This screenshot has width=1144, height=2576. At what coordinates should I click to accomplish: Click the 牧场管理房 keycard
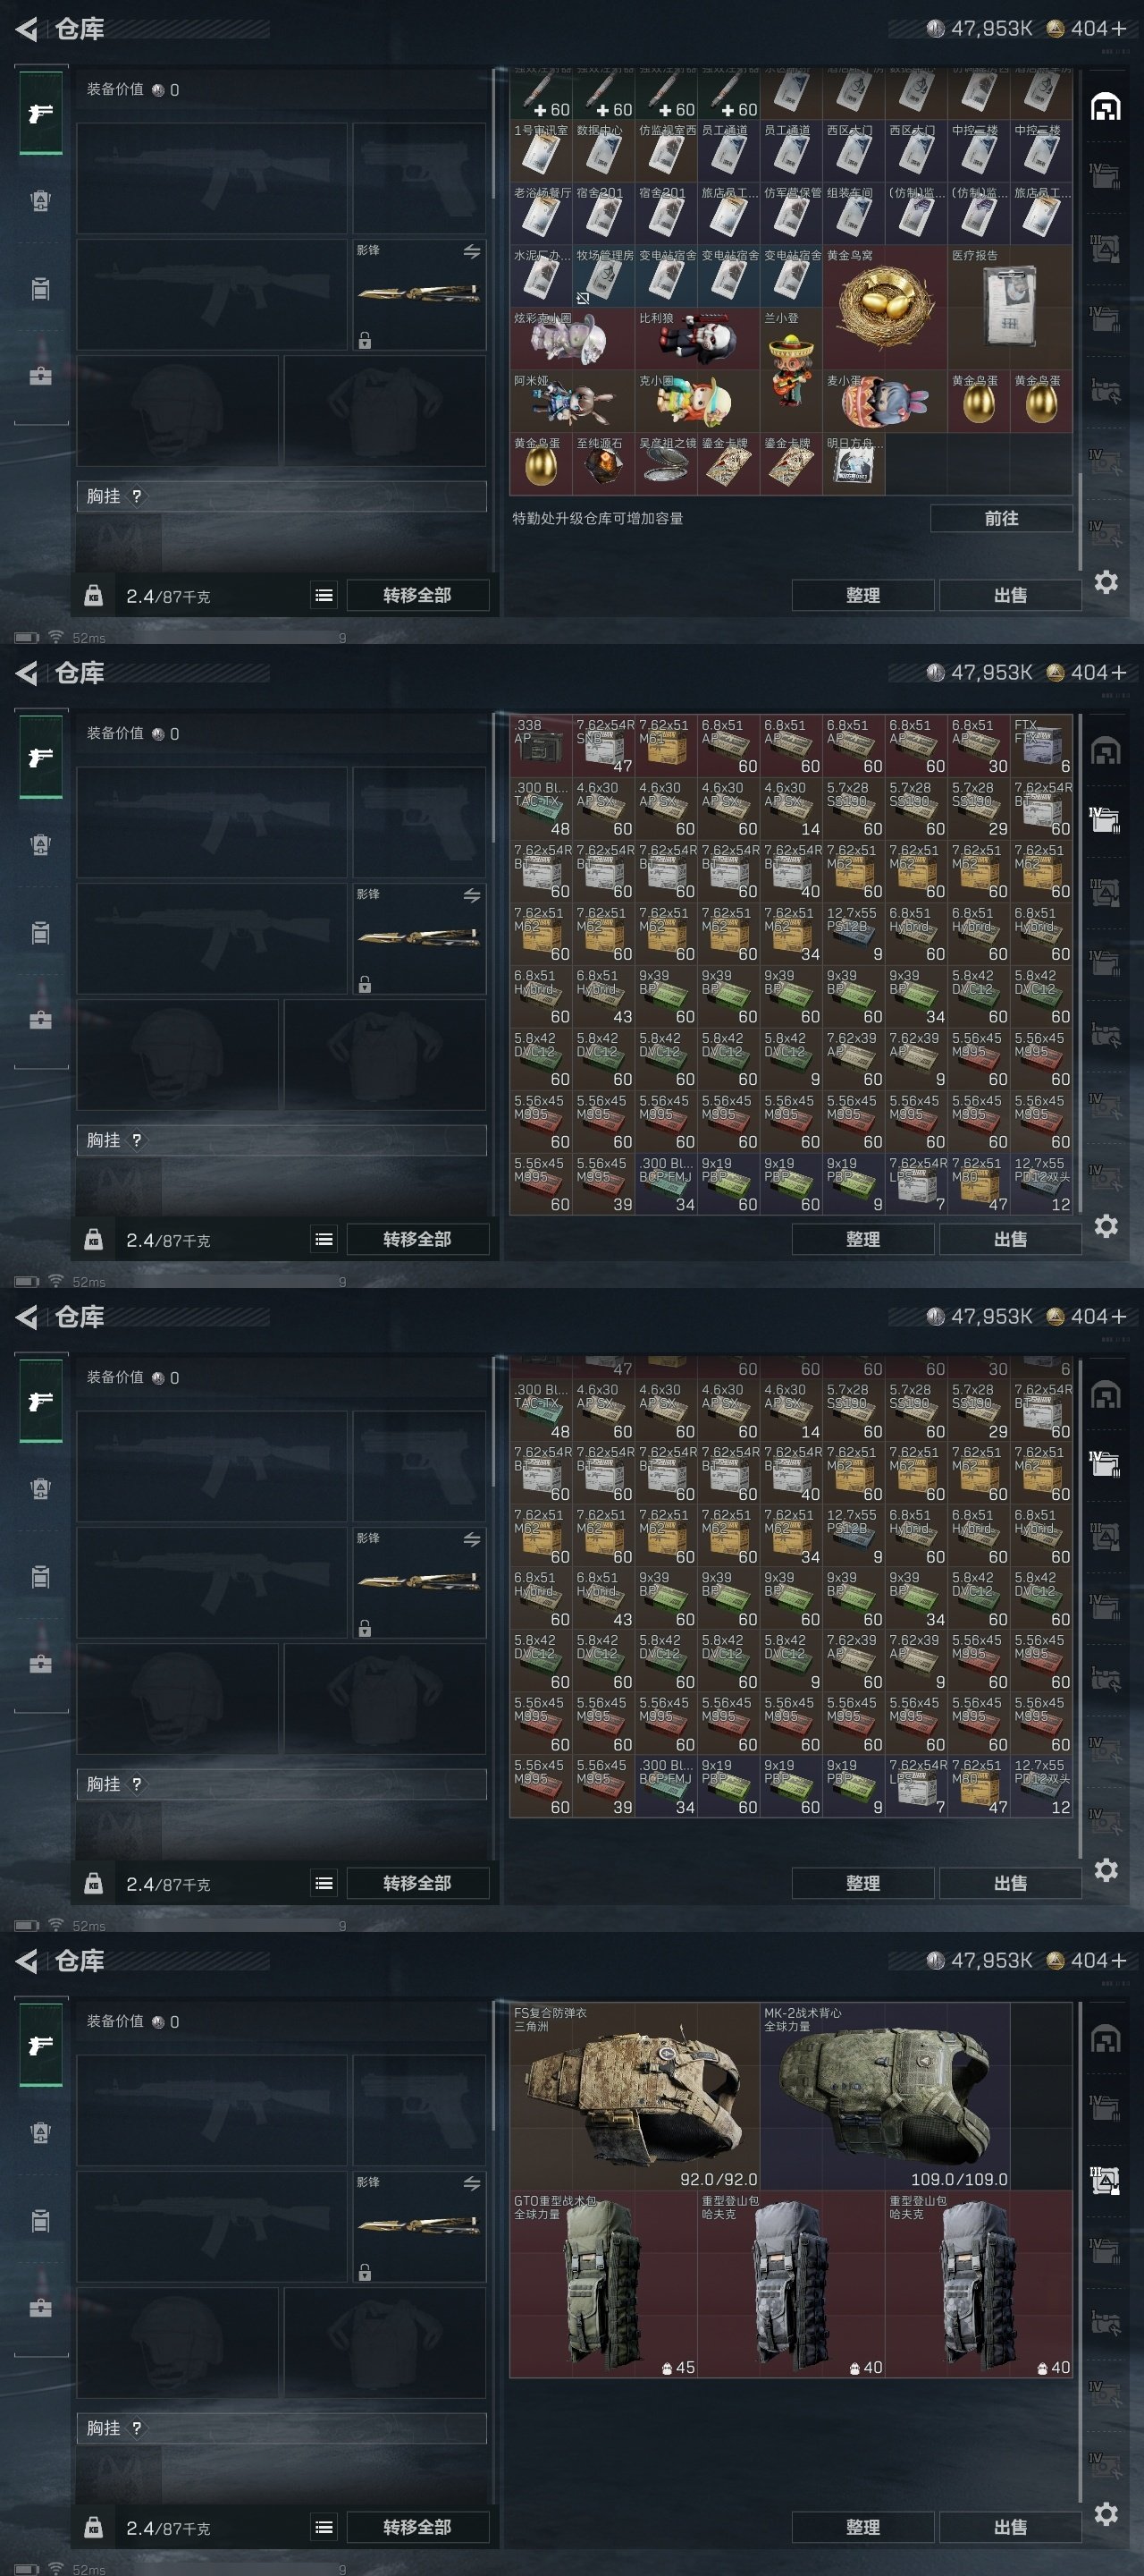pos(603,277)
